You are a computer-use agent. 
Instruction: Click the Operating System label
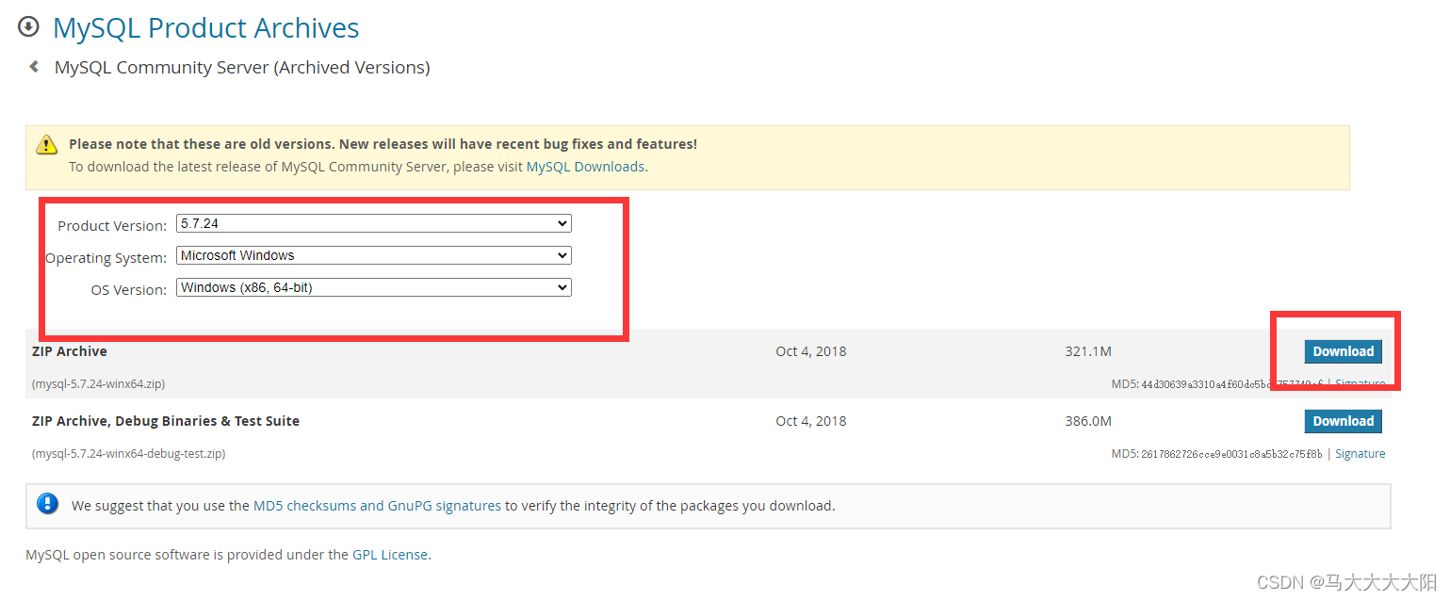coord(106,258)
